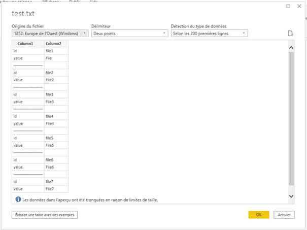The height and width of the screenshot is (230, 307).
Task: Click the vertical scrollbar thumb in preview
Action: (x=291, y=118)
